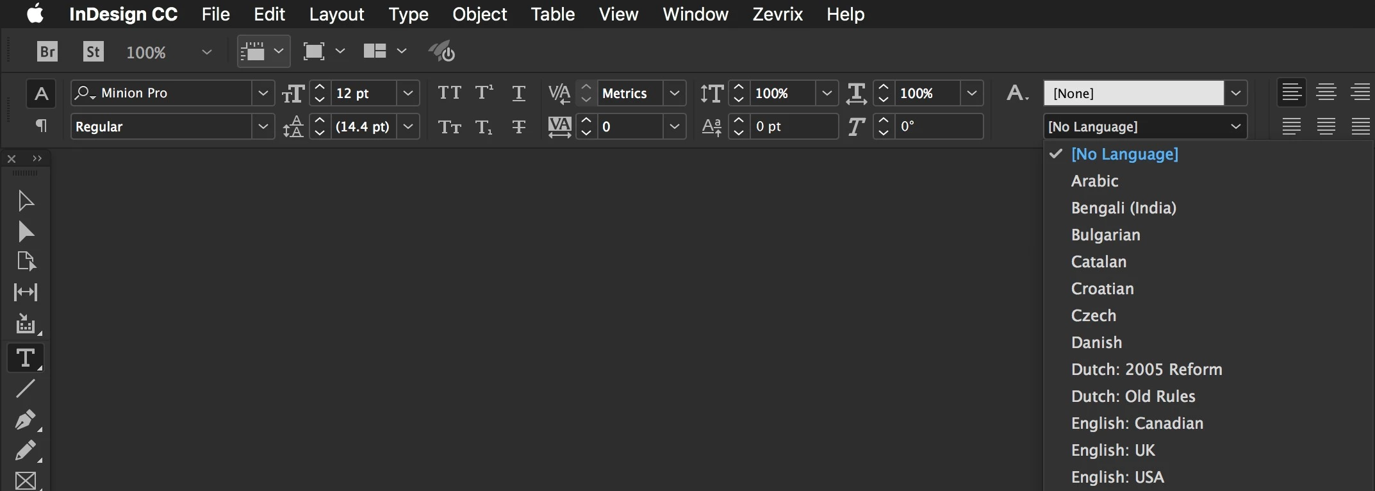Toggle Superscript formatting

484,93
